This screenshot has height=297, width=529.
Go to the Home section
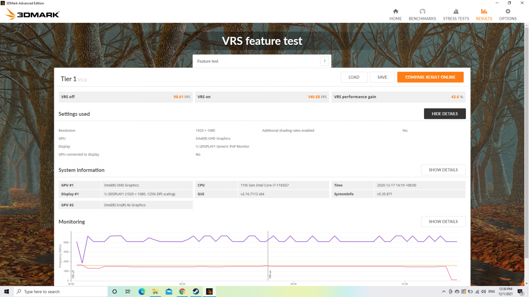tap(395, 15)
